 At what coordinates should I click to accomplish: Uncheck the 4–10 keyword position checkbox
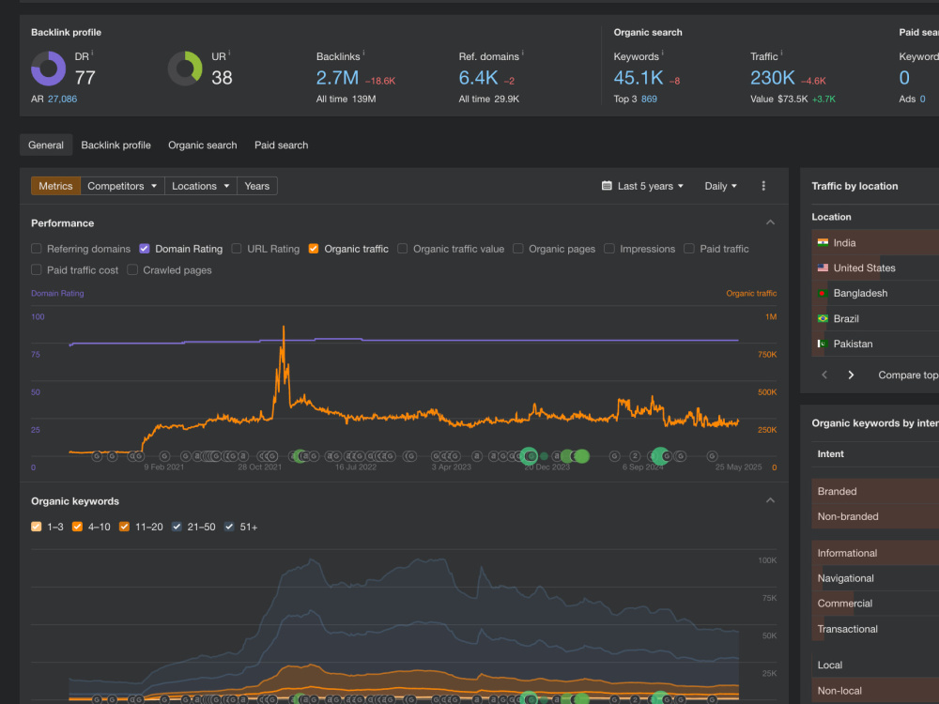click(x=77, y=527)
